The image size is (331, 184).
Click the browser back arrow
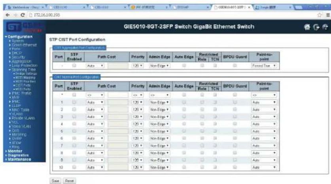pyautogui.click(x=8, y=15)
